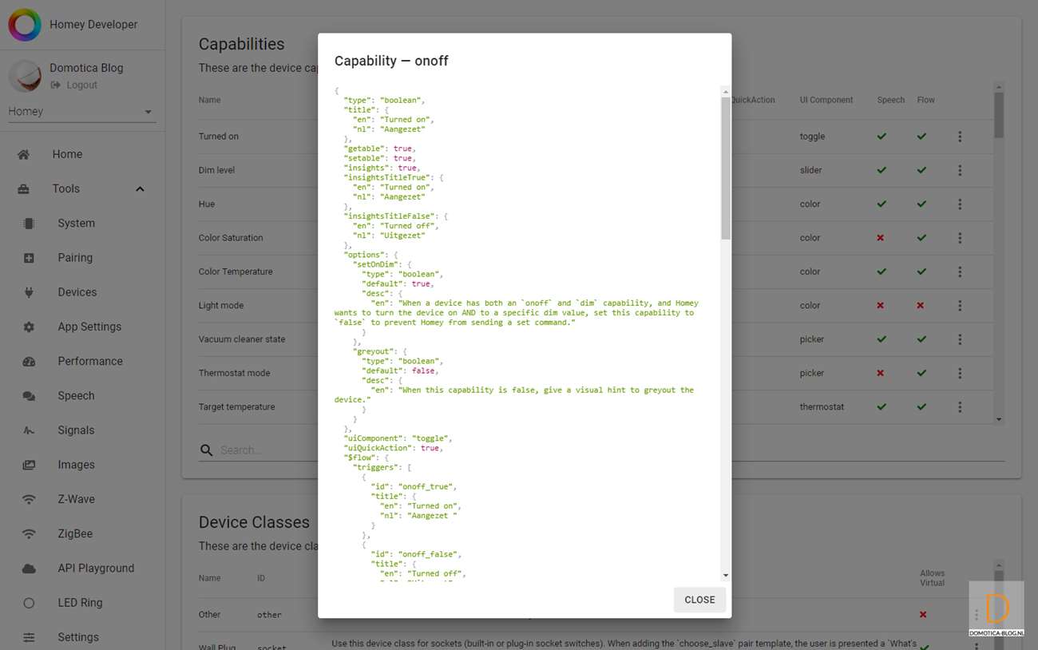Click the Home house icon in sidebar
Viewport: 1038px width, 650px height.
click(x=24, y=155)
